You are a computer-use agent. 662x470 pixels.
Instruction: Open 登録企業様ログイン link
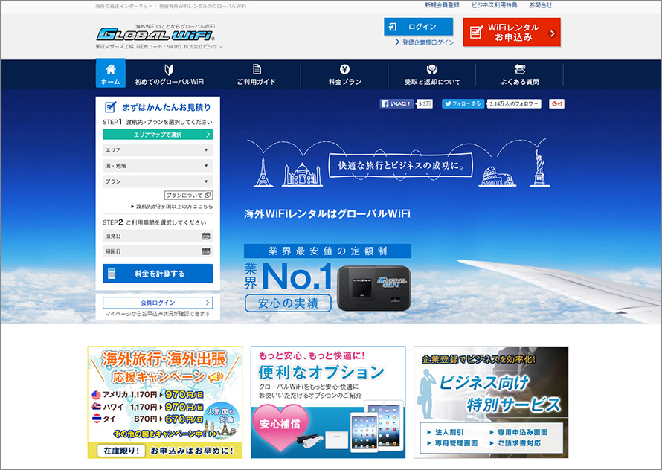[425, 42]
